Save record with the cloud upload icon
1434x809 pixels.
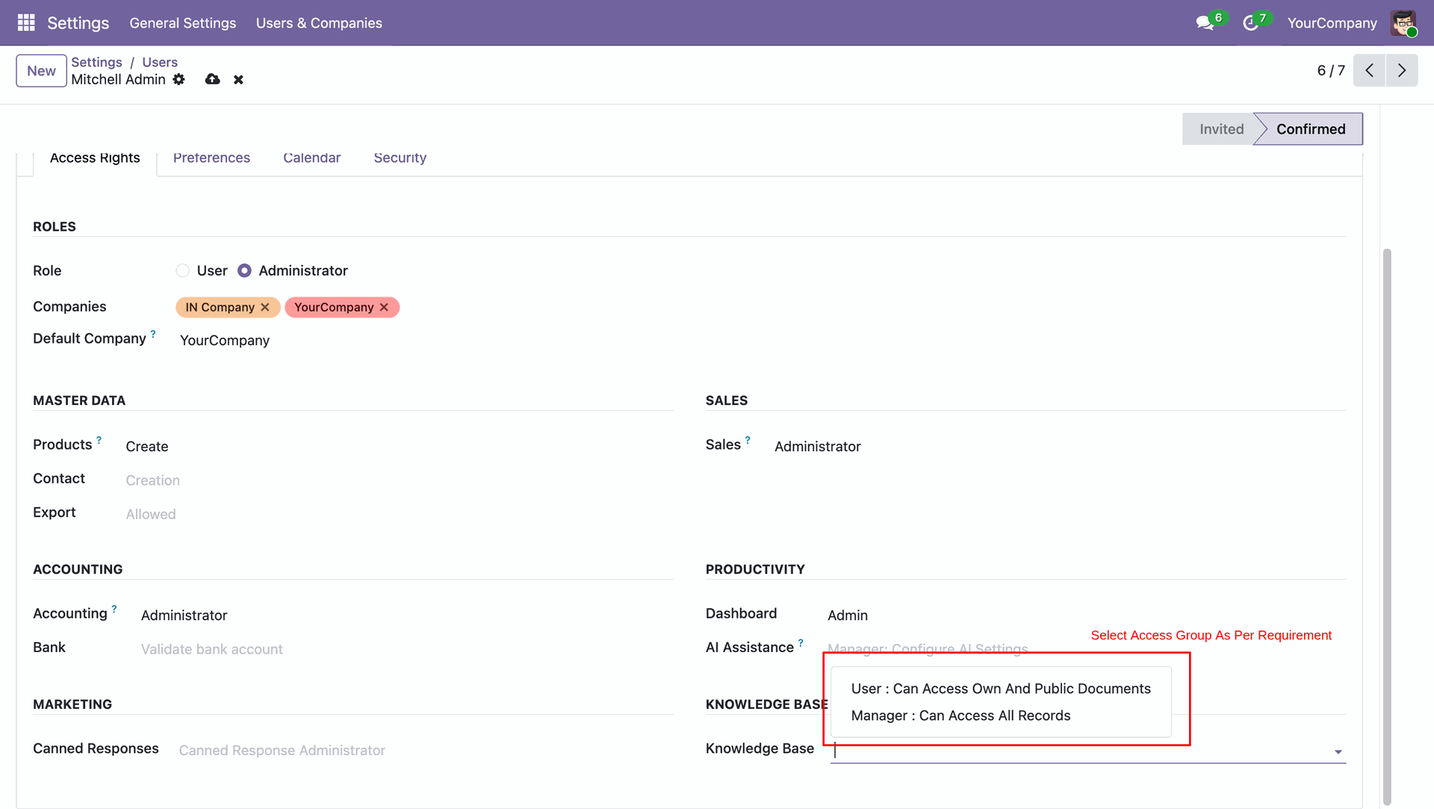[213, 79]
